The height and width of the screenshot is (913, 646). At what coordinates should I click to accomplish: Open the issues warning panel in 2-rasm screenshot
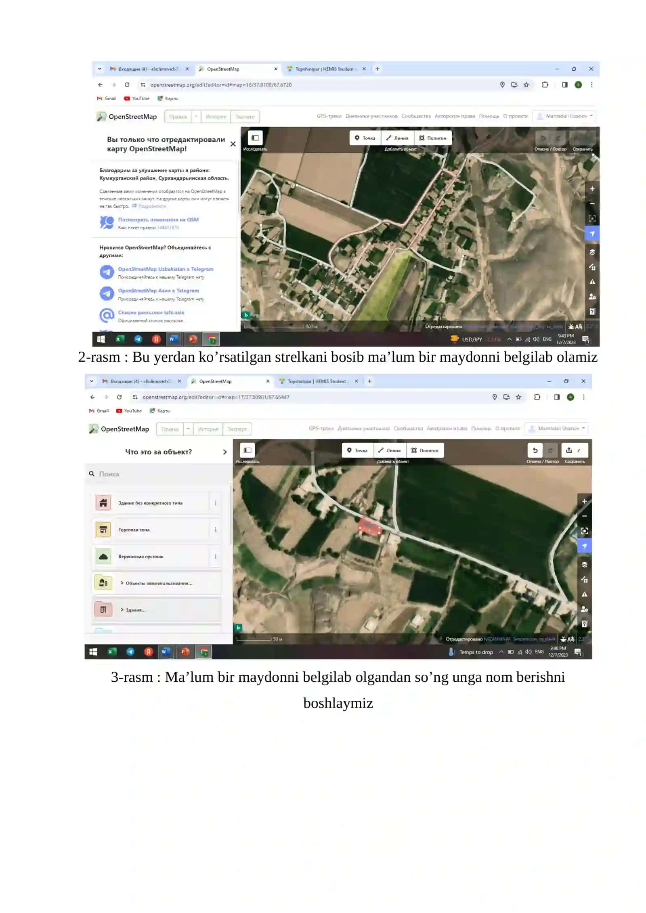592,282
